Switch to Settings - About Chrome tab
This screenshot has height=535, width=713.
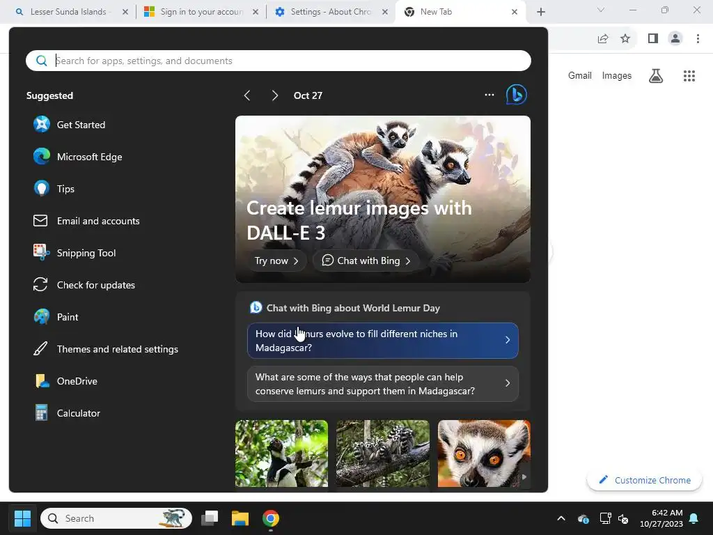[x=331, y=12]
